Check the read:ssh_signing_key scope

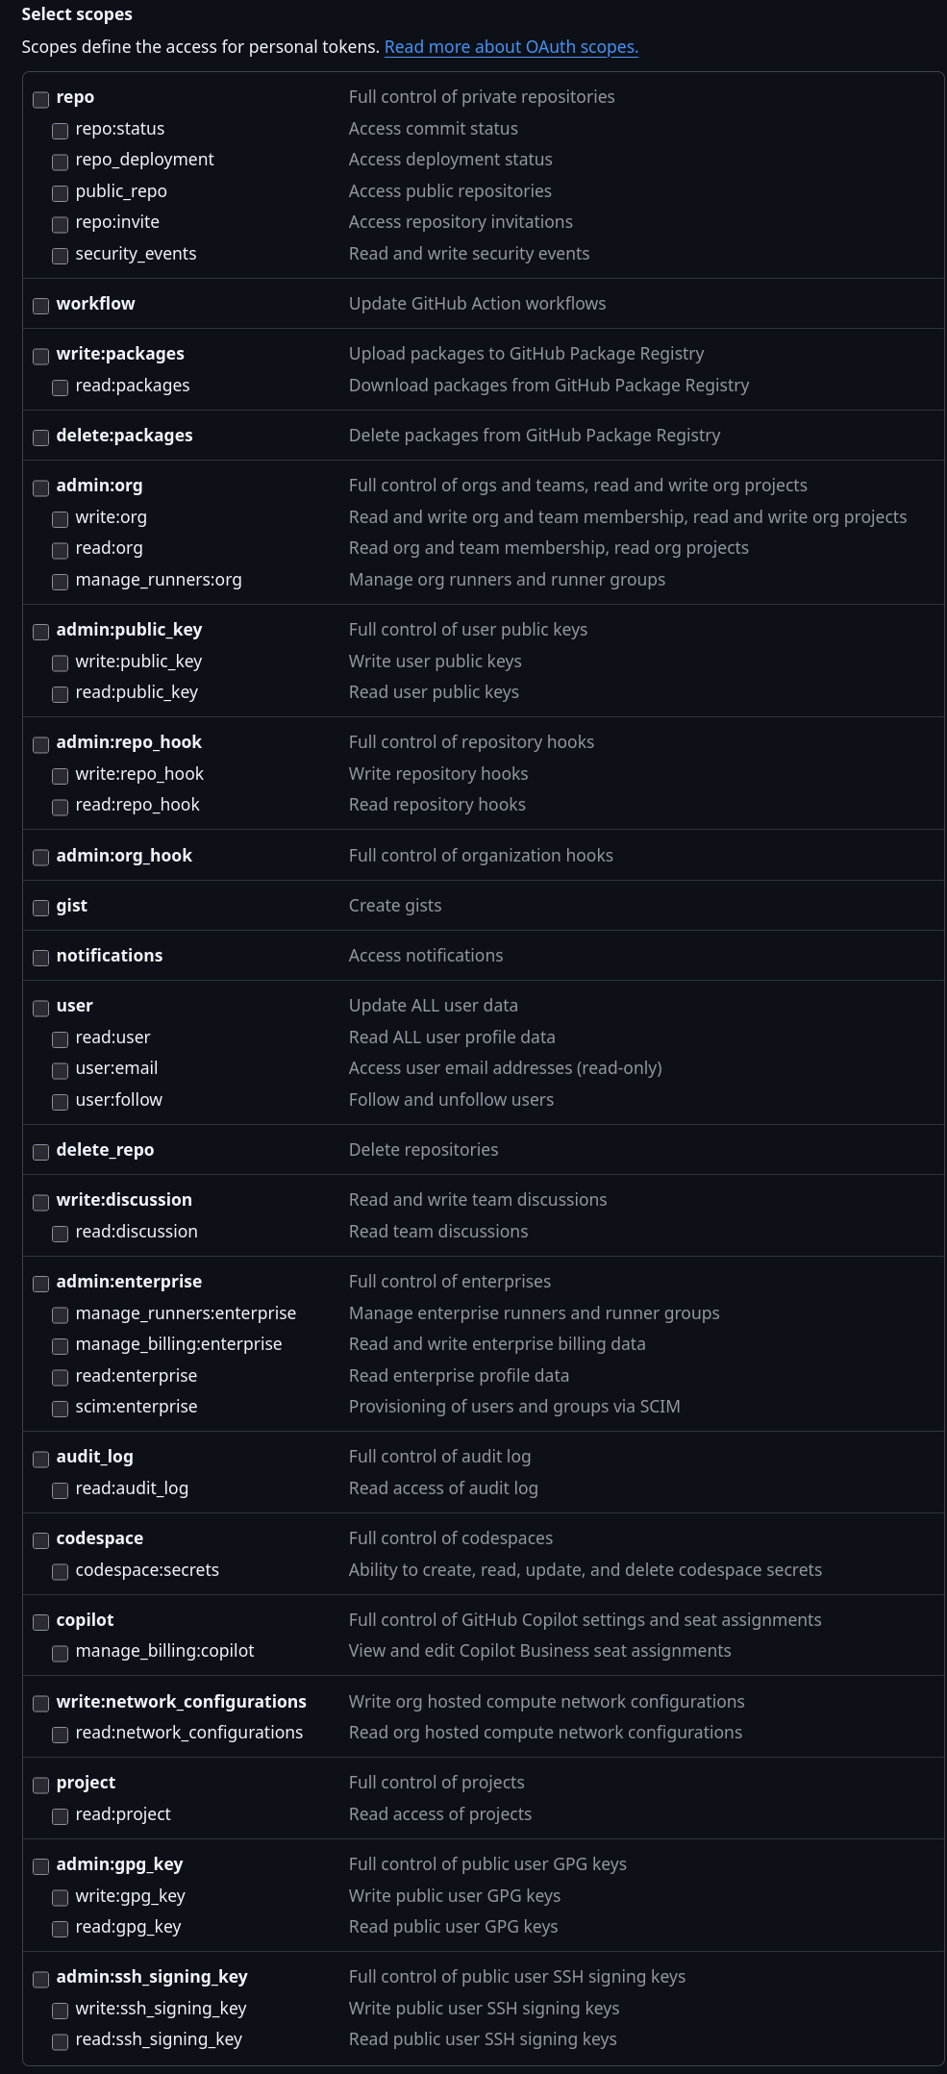click(x=60, y=2041)
